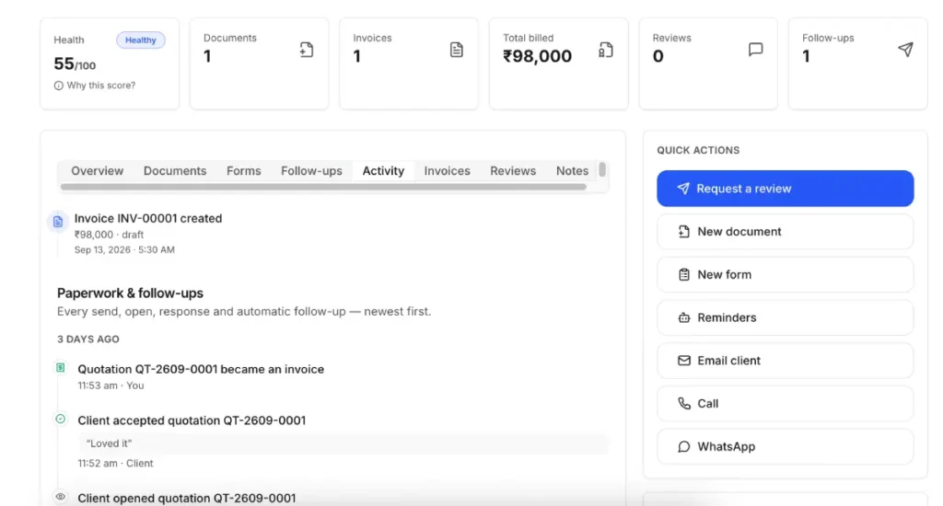The image size is (943, 506).
Task: Click the horizontal scrollbar beneath the tabs
Action: [x=323, y=187]
